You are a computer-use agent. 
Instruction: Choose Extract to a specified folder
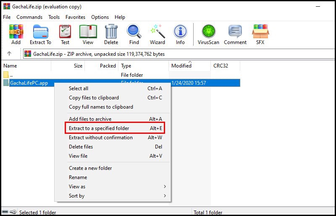click(x=115, y=128)
